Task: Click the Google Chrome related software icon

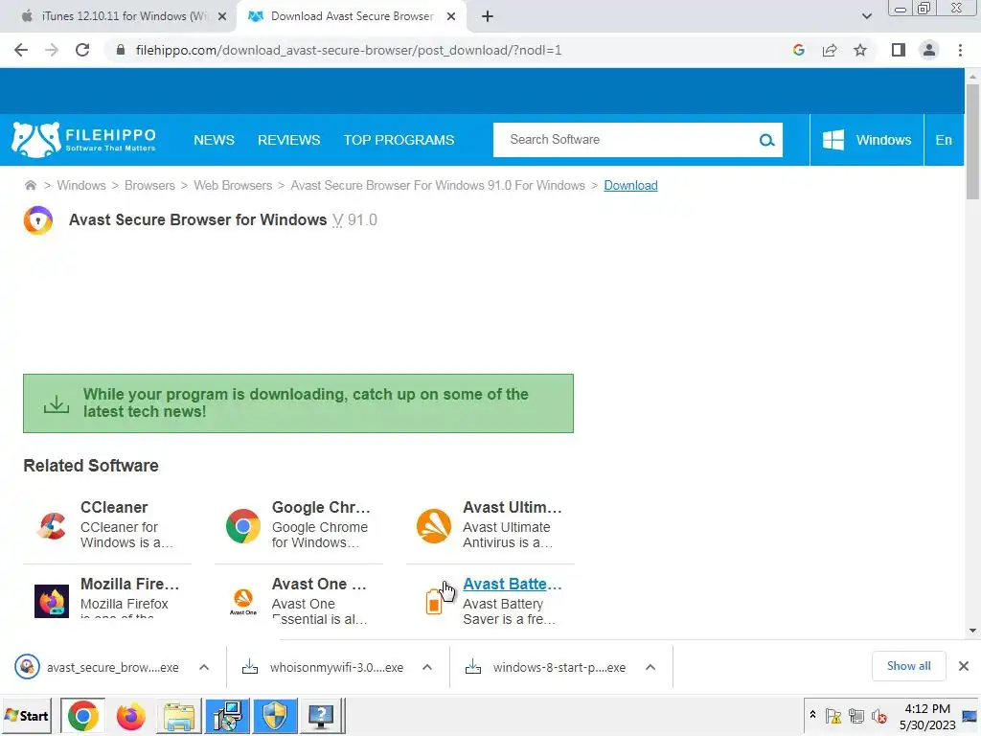Action: tap(242, 526)
